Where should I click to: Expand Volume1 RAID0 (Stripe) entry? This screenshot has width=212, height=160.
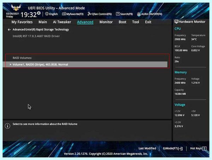coord(85,64)
